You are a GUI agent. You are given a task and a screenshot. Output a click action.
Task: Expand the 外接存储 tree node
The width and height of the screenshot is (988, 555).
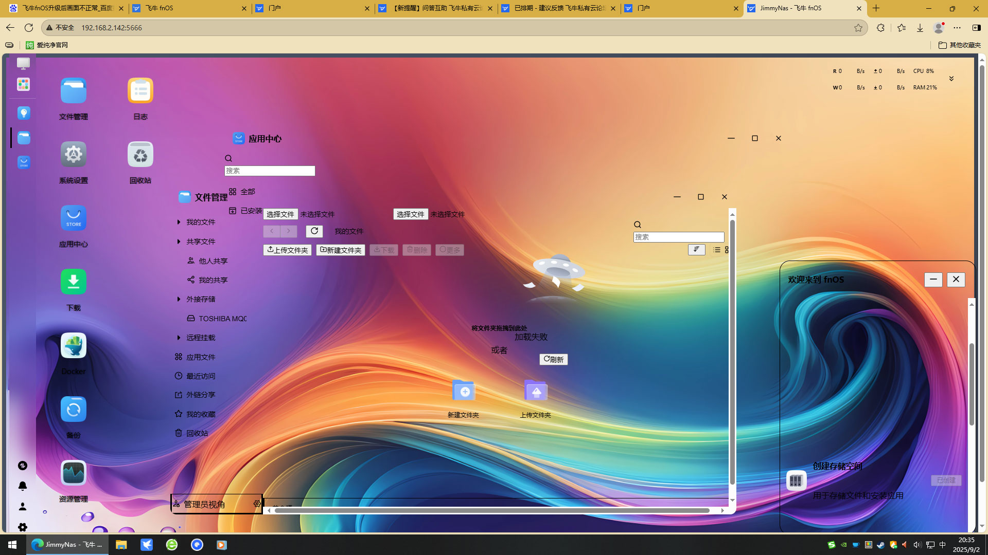pyautogui.click(x=179, y=299)
